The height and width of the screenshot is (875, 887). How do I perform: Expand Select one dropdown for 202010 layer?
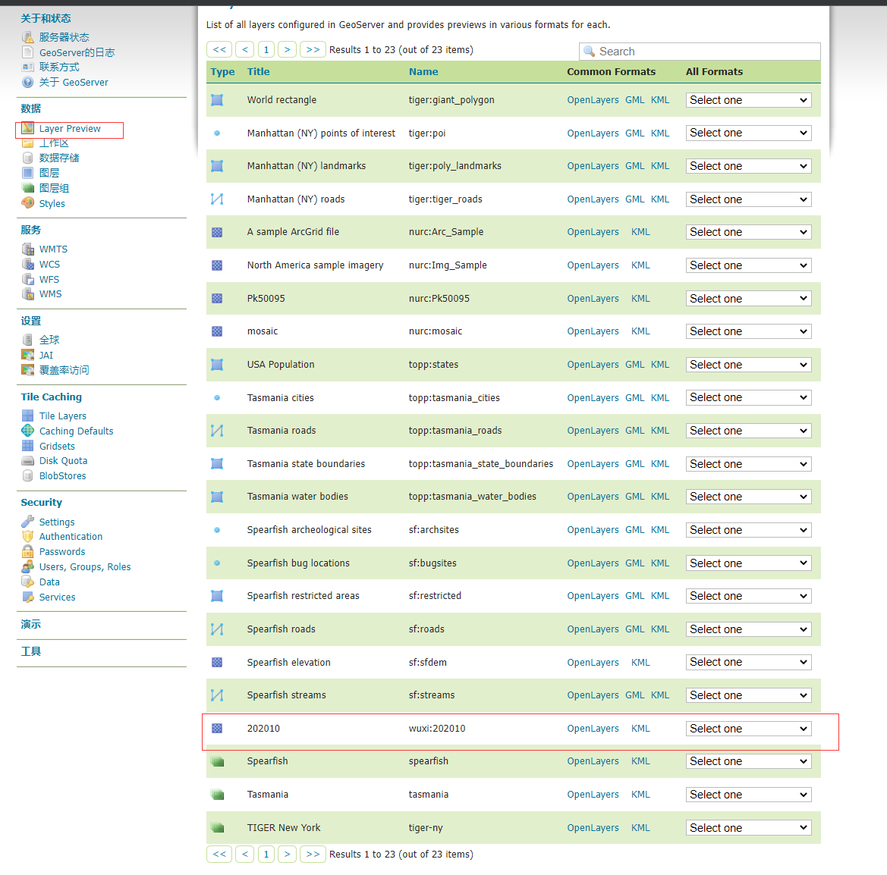(x=748, y=729)
